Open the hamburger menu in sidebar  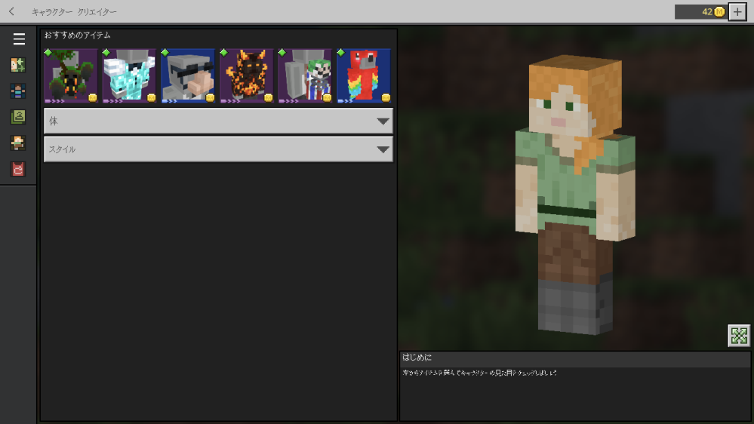[x=19, y=39]
